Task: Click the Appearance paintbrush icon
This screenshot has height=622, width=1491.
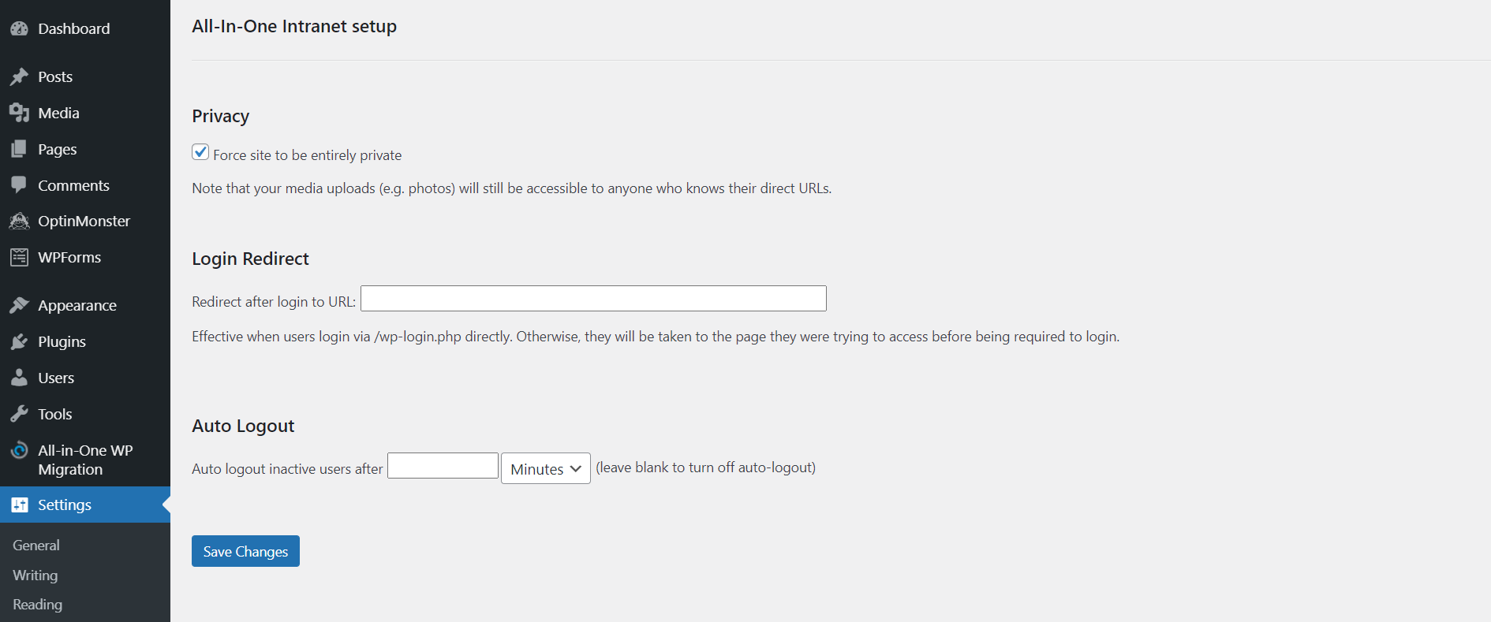Action: (19, 305)
